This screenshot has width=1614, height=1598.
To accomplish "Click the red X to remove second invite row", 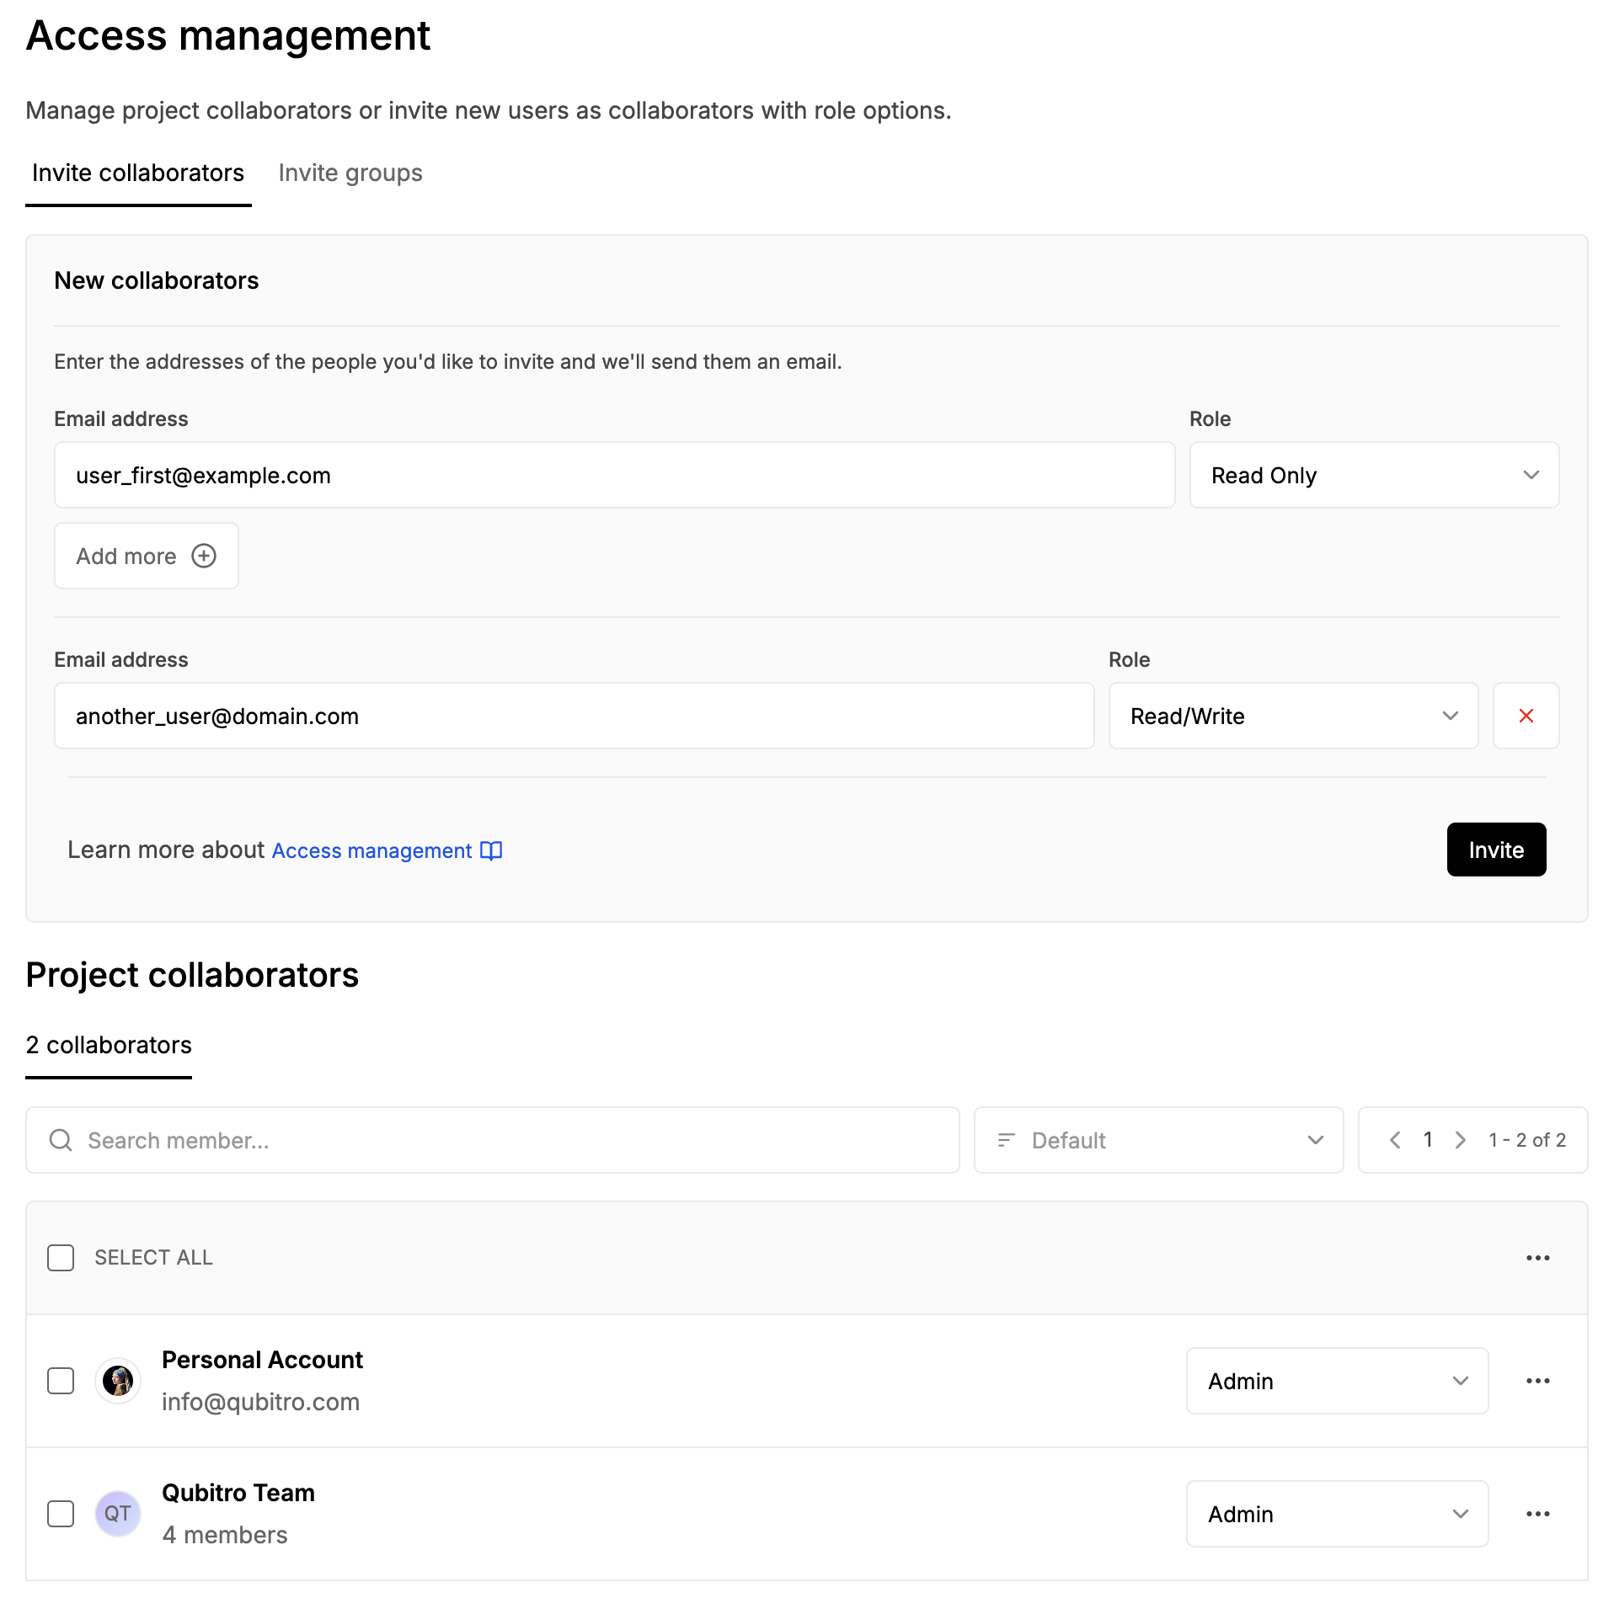I will pos(1526,716).
